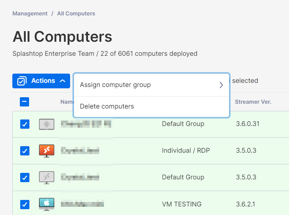Screen dimensions: 289x215
Task: Click 'Default Group' in the 3.6.0.31 row
Action: [183, 124]
